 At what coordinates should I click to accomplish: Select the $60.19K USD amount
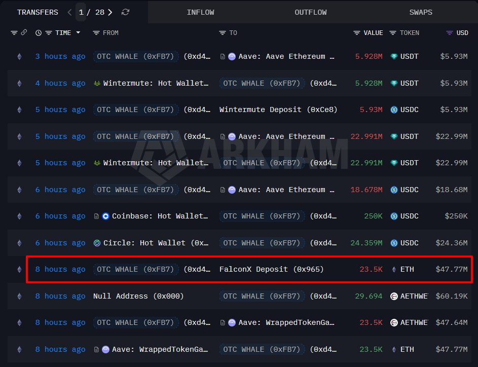452,296
